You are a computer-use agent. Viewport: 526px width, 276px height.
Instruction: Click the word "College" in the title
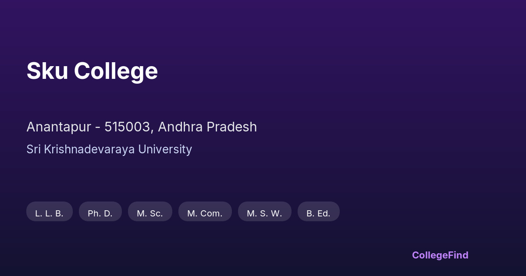click(116, 71)
